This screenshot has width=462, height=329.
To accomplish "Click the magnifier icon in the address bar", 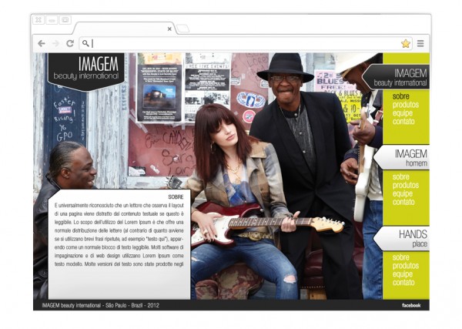I will click(x=85, y=44).
